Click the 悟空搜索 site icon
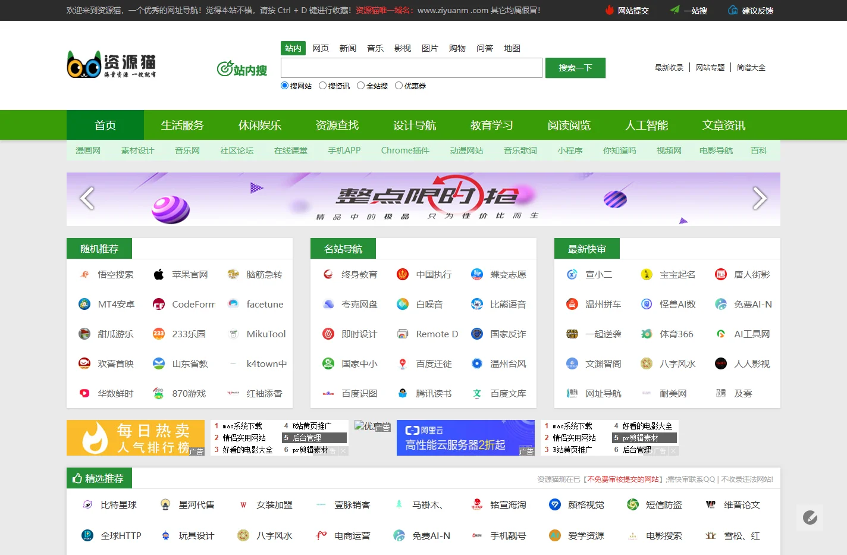The width and height of the screenshot is (847, 555). (84, 274)
